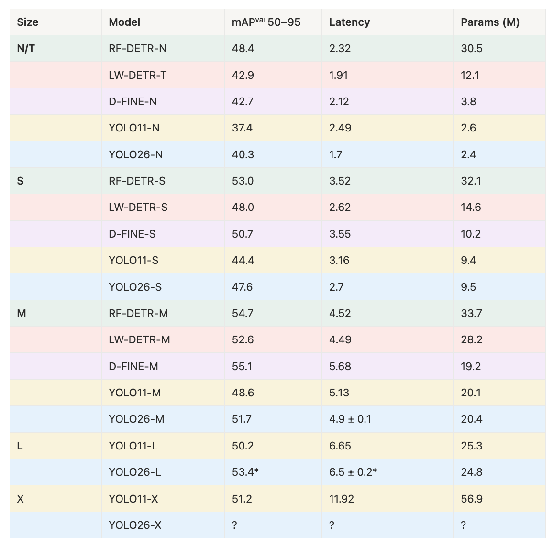
Task: Click the D-FINE-S latency value 3.55
Action: [x=340, y=234]
